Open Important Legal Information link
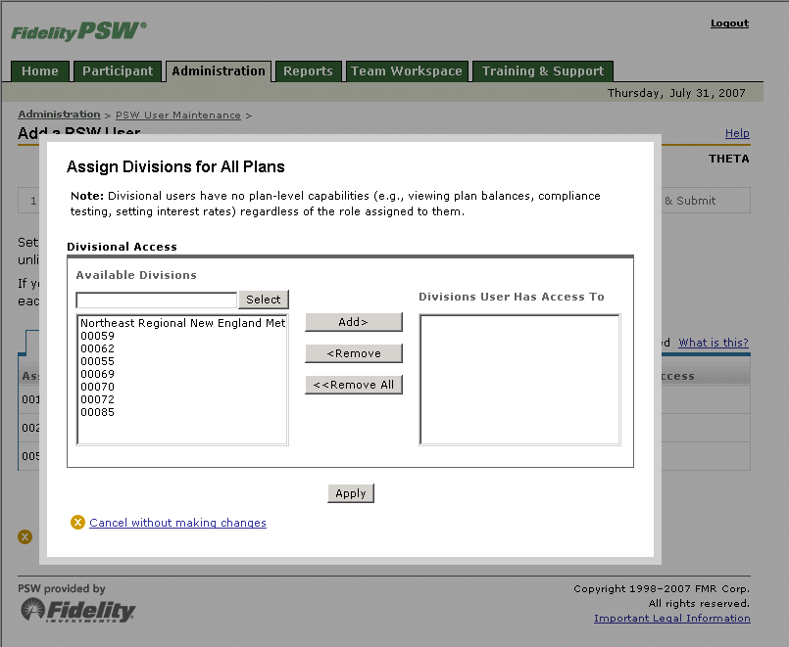The height and width of the screenshot is (647, 789). point(671,619)
